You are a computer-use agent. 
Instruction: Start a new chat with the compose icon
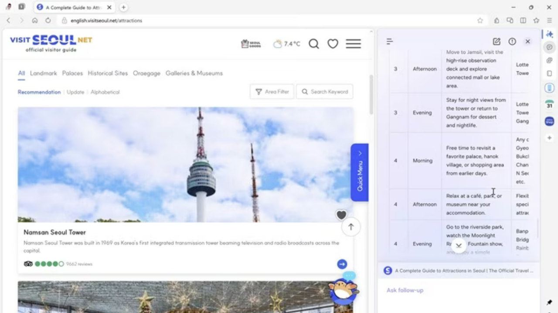tap(497, 41)
